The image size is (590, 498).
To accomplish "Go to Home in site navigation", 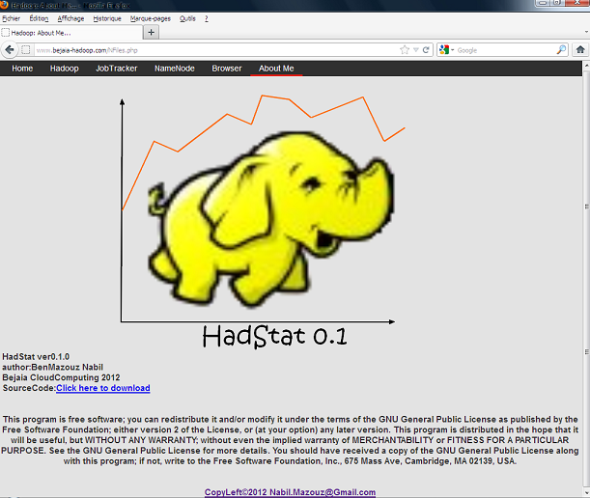I will (22, 69).
